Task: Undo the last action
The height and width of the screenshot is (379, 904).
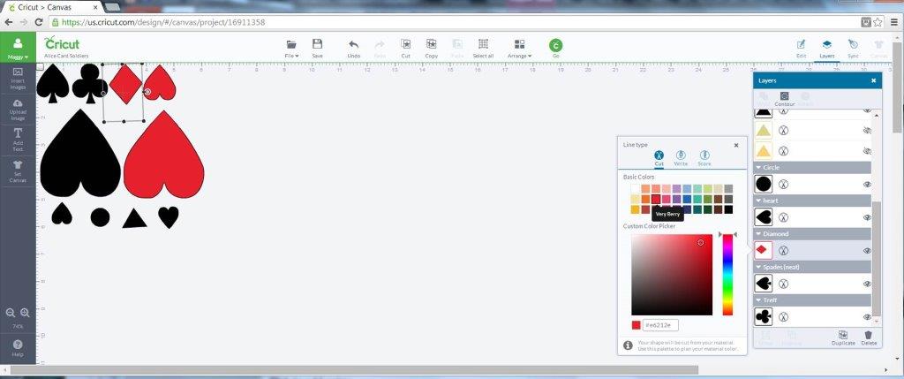Action: pyautogui.click(x=354, y=48)
